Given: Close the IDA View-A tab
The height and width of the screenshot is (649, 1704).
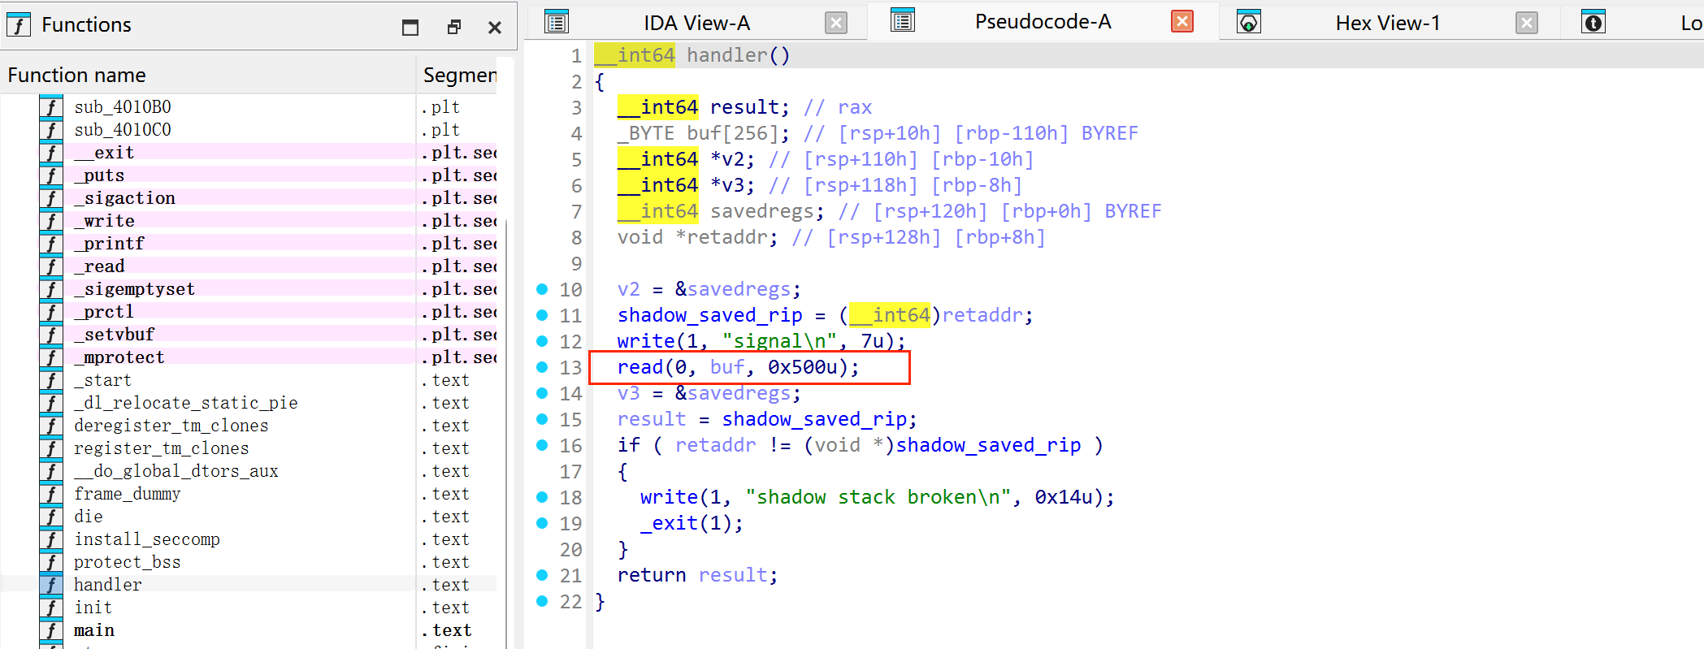Looking at the screenshot, I should click(835, 23).
